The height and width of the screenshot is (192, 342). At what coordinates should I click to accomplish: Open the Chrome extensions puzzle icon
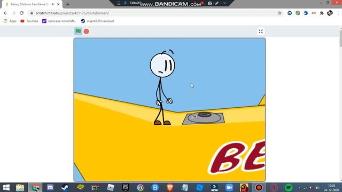(x=322, y=13)
